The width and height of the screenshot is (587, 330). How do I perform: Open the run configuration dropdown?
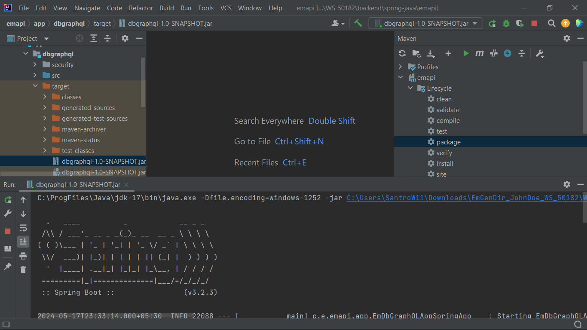(425, 24)
